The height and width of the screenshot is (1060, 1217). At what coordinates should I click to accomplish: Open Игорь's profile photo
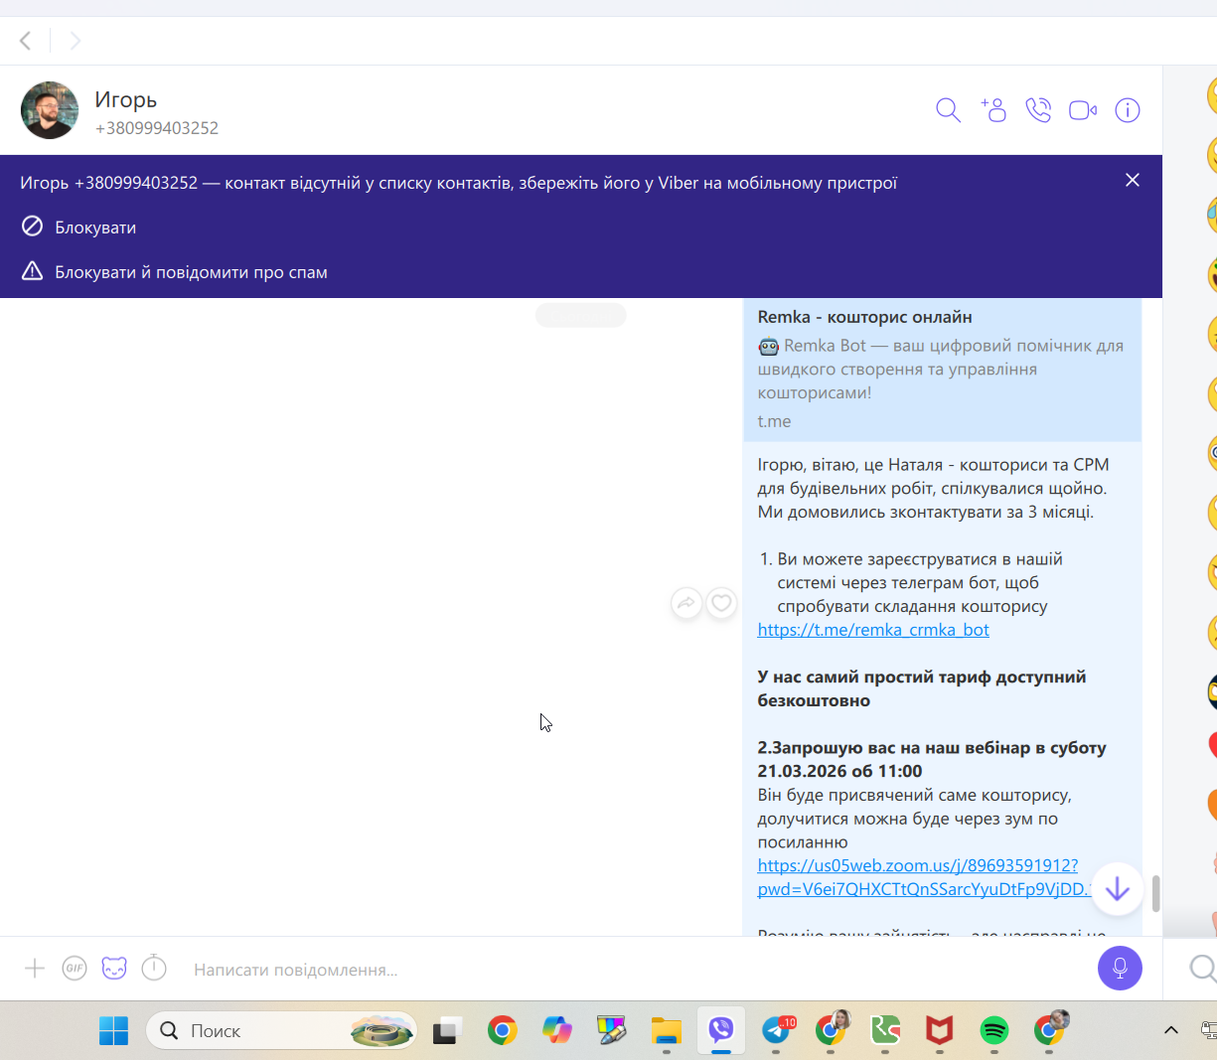pyautogui.click(x=50, y=110)
